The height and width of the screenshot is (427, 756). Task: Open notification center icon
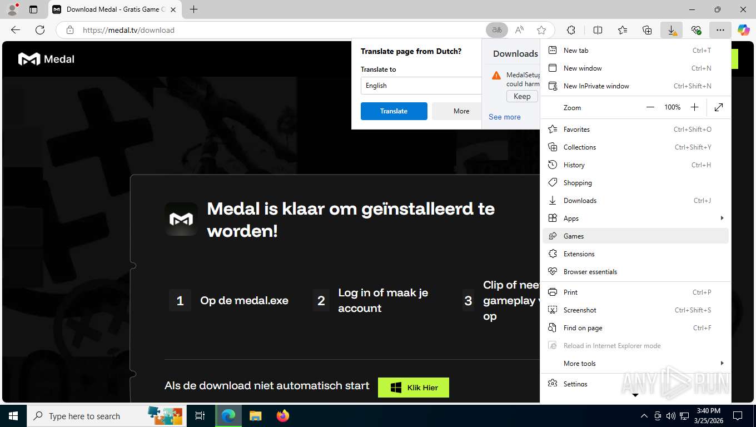738,416
